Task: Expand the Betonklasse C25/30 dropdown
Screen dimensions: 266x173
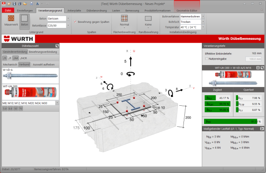Action: pos(68,25)
